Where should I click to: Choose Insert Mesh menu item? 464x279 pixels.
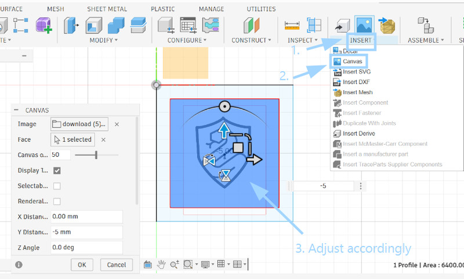[x=353, y=93]
